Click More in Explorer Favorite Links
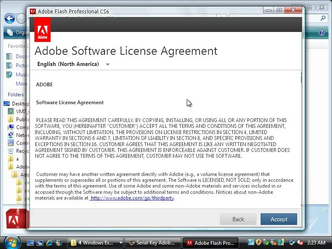The height and width of the screenshot is (249, 332). point(22,84)
